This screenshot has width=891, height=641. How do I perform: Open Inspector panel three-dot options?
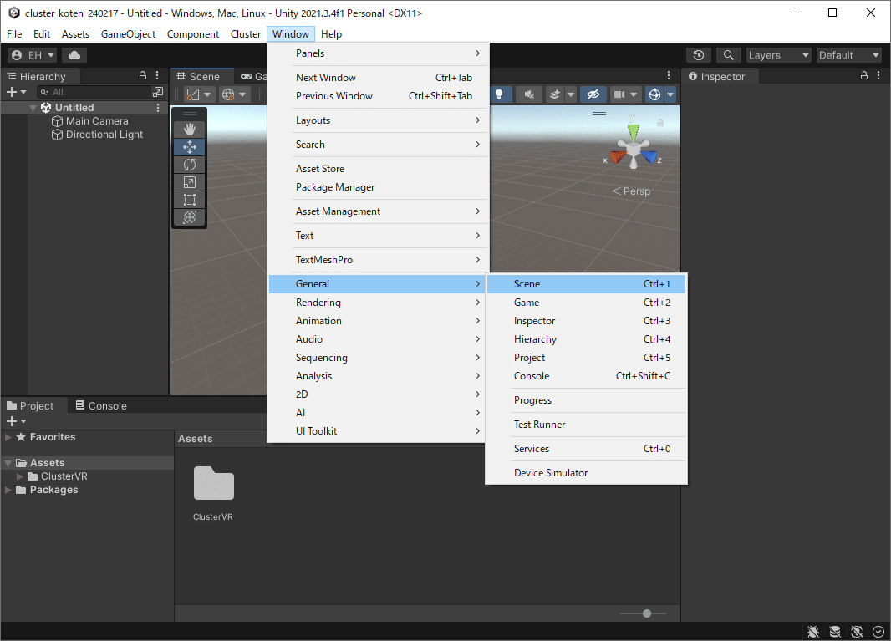(878, 75)
